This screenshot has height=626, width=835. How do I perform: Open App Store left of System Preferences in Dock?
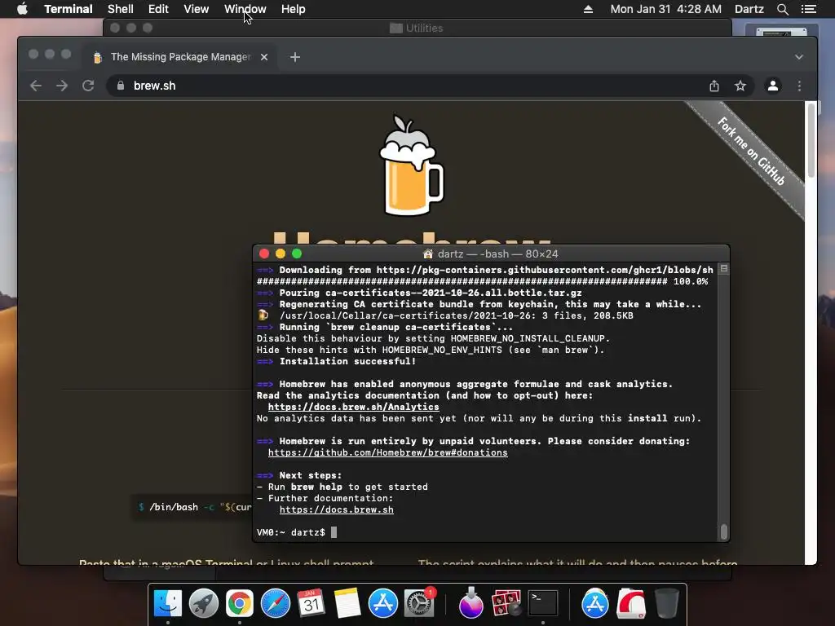[x=383, y=603]
